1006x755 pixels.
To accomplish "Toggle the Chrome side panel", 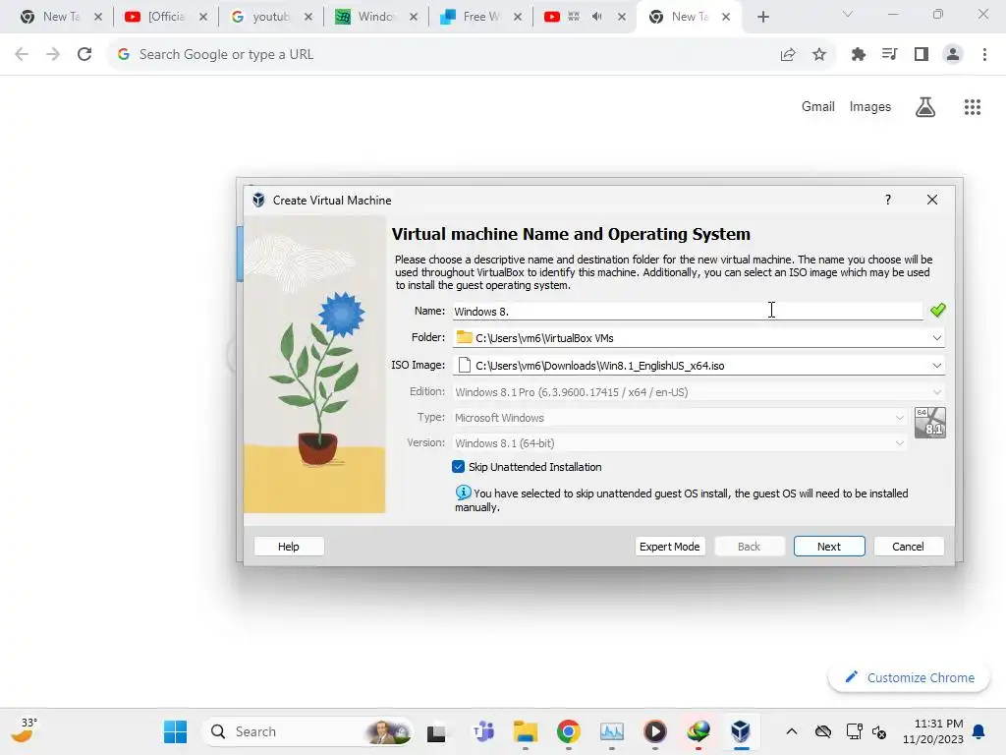I will click(x=922, y=55).
